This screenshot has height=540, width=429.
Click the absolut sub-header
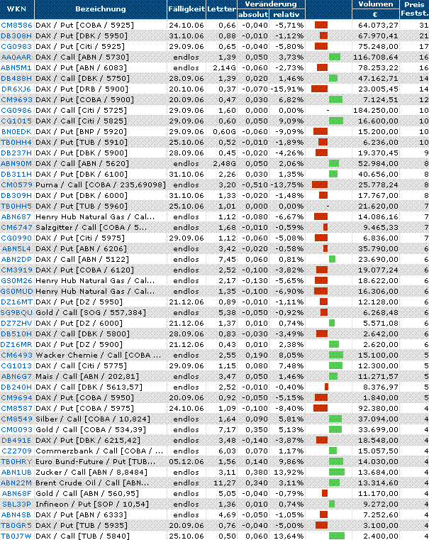(253, 14)
